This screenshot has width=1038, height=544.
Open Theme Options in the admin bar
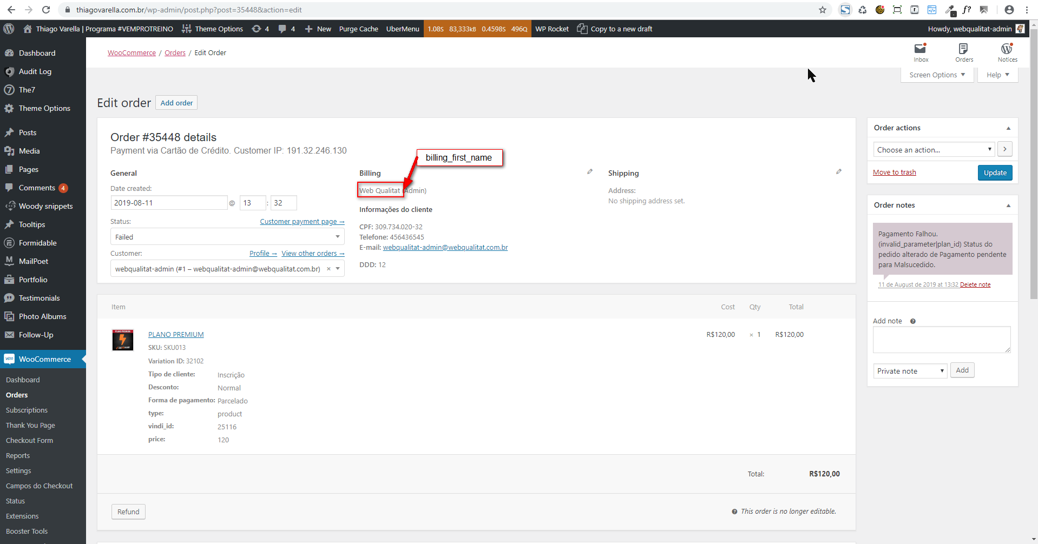[x=212, y=29]
